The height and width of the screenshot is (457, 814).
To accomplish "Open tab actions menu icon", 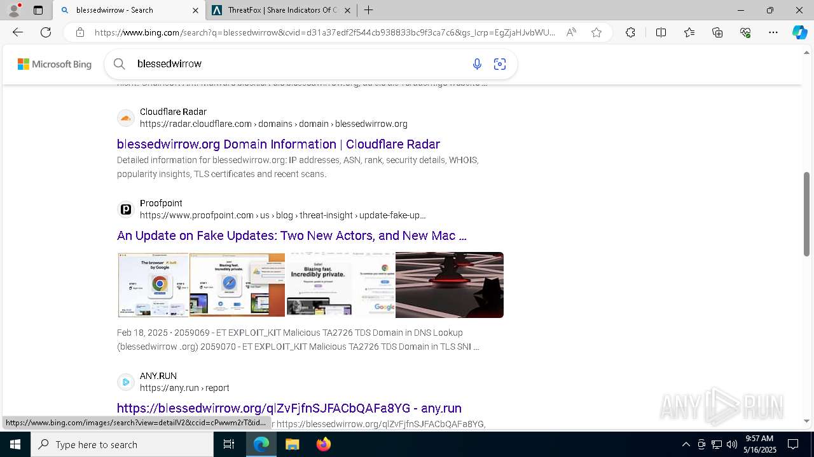I will [x=38, y=10].
